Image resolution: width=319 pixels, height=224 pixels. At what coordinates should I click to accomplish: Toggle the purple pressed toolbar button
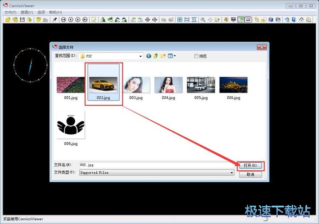[248, 20]
